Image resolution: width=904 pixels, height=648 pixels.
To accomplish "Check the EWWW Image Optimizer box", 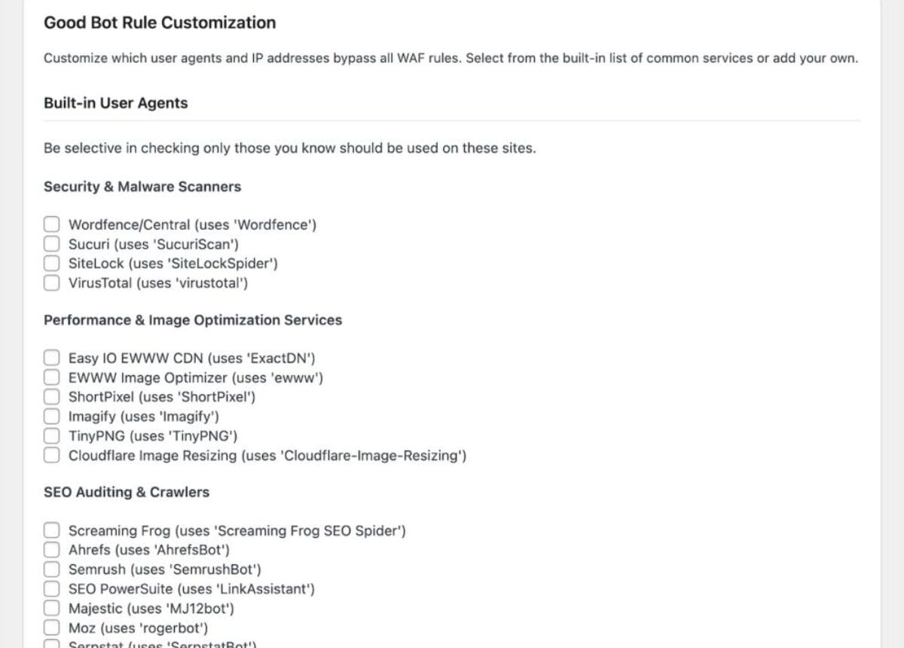I will pyautogui.click(x=51, y=377).
